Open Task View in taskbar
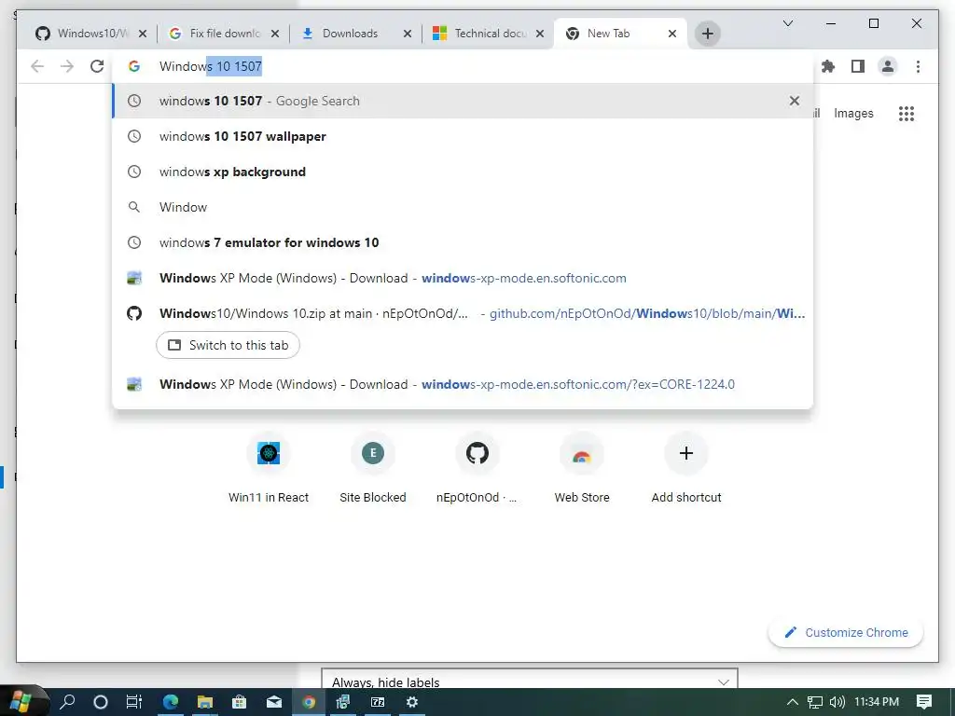The image size is (955, 716). point(134,702)
